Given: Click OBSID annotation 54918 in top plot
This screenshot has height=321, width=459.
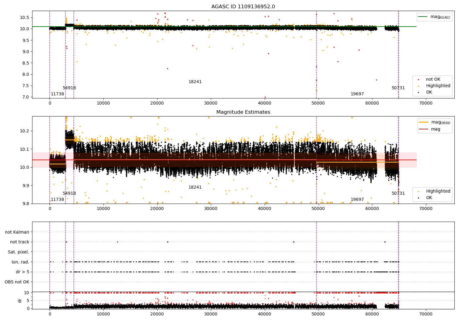Looking at the screenshot, I should [x=69, y=88].
